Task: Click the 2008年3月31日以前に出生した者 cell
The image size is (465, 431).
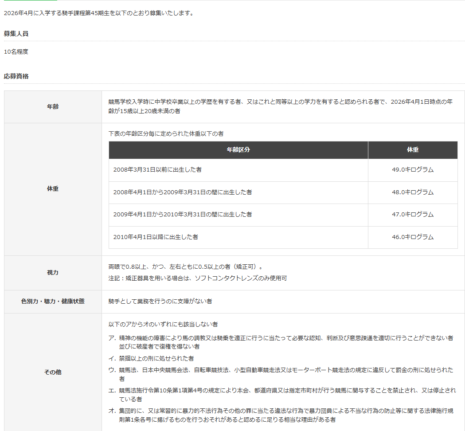Action: (x=157, y=170)
